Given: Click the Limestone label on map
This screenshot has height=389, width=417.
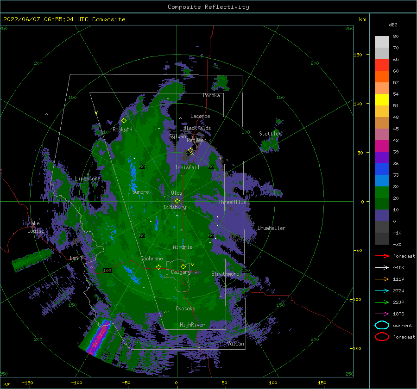Looking at the screenshot, I should 88,179.
